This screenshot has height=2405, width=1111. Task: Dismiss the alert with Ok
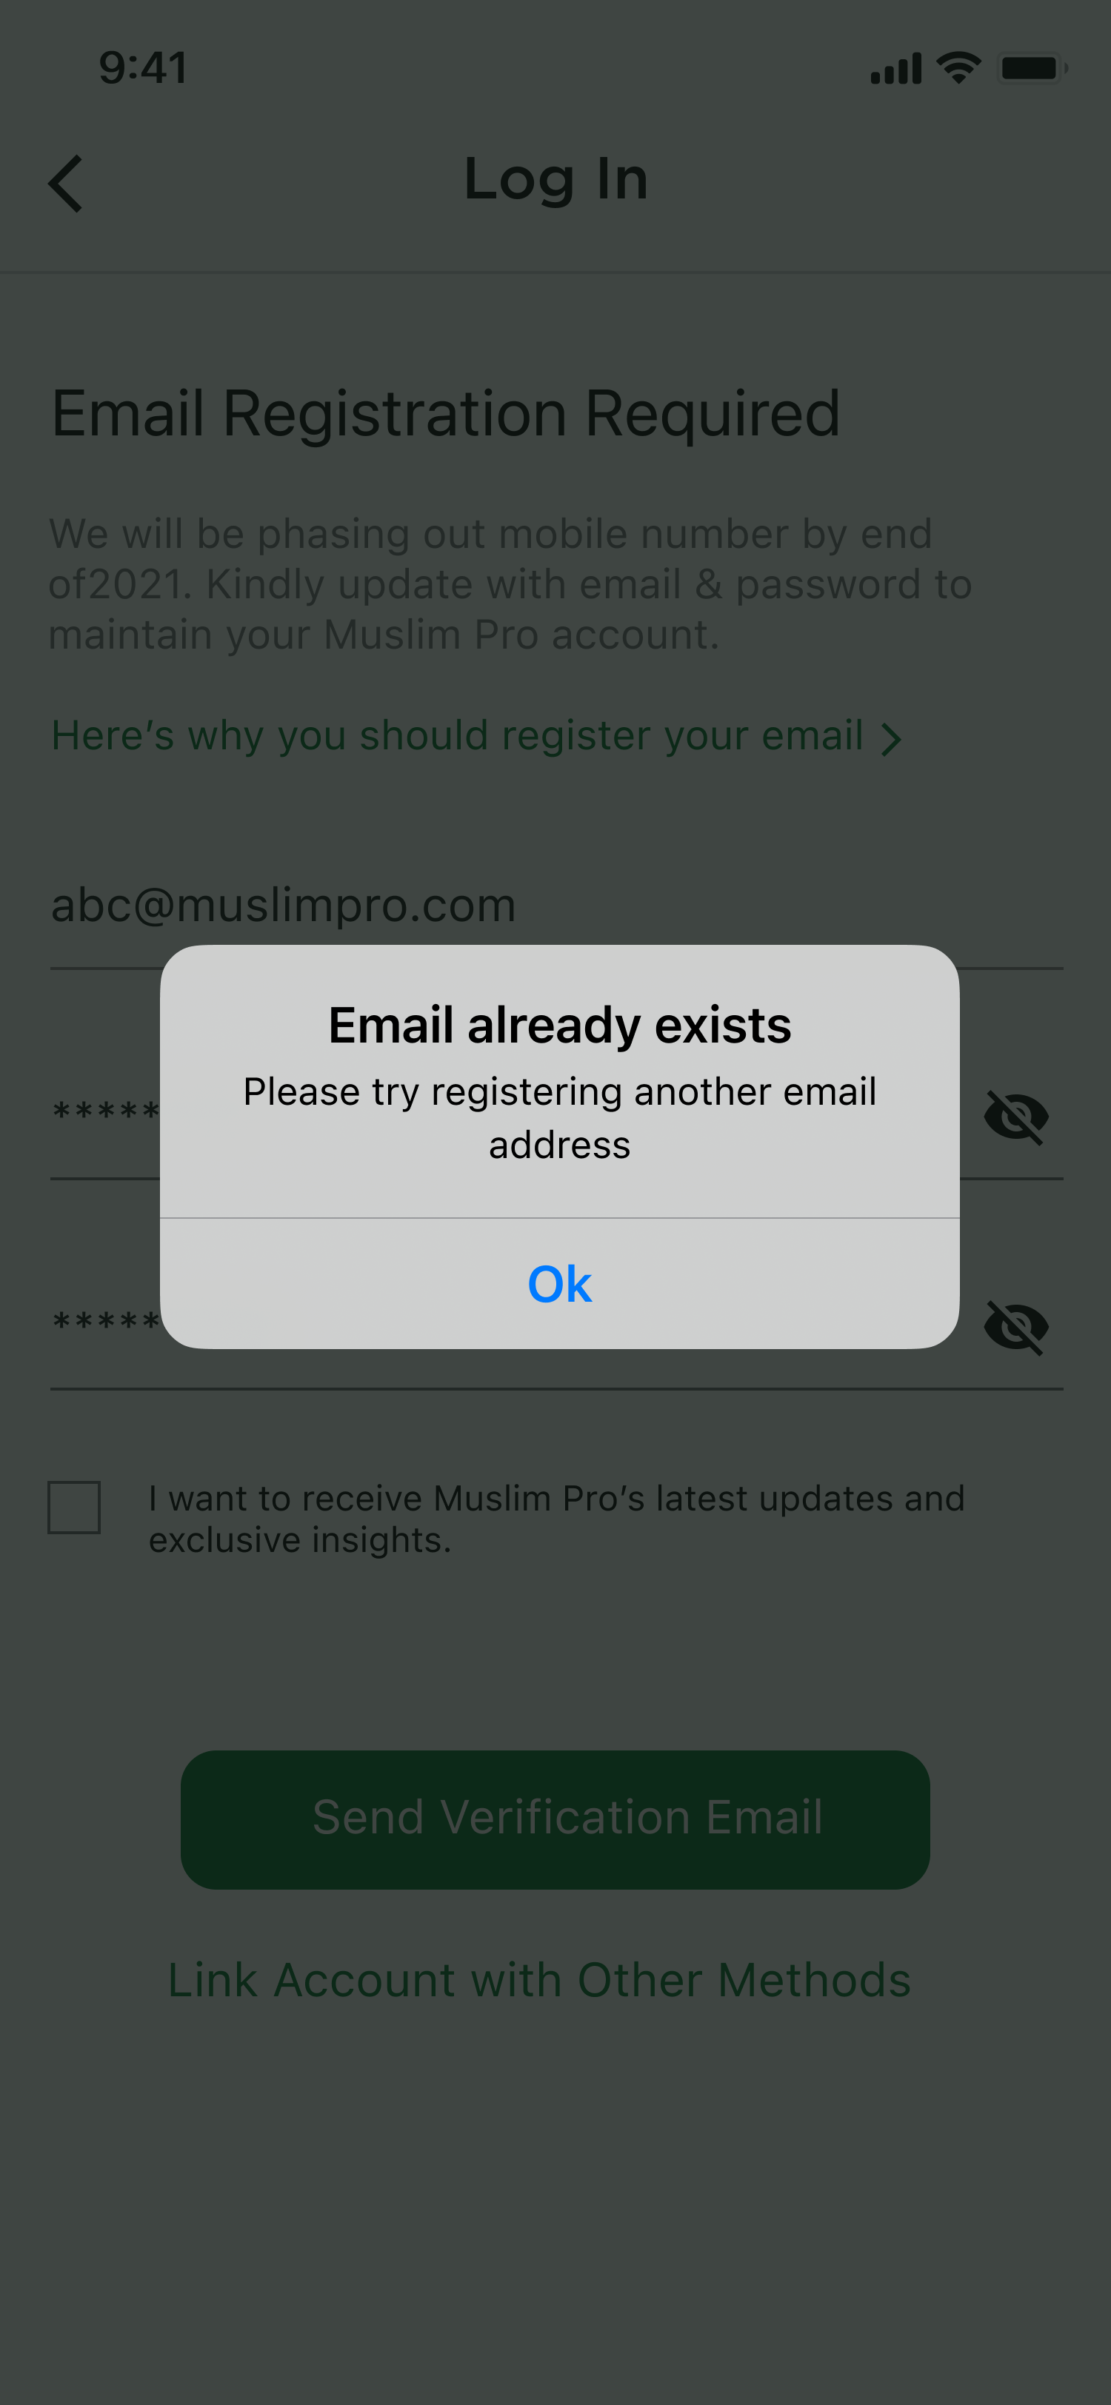(x=559, y=1284)
